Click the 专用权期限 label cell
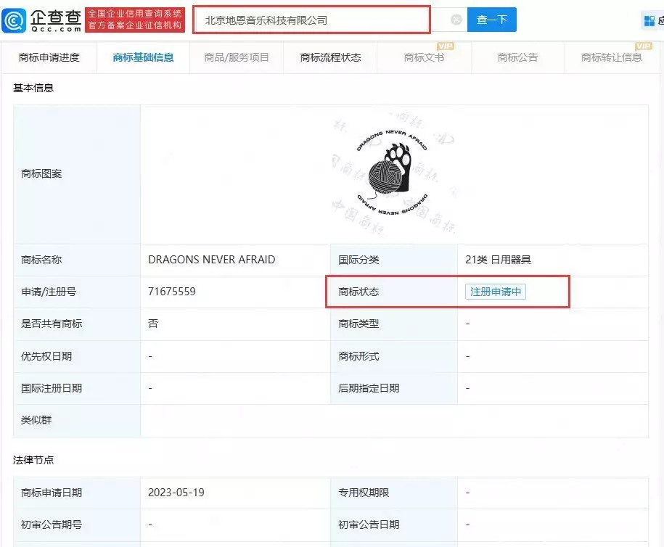Image resolution: width=664 pixels, height=547 pixels. [394, 493]
